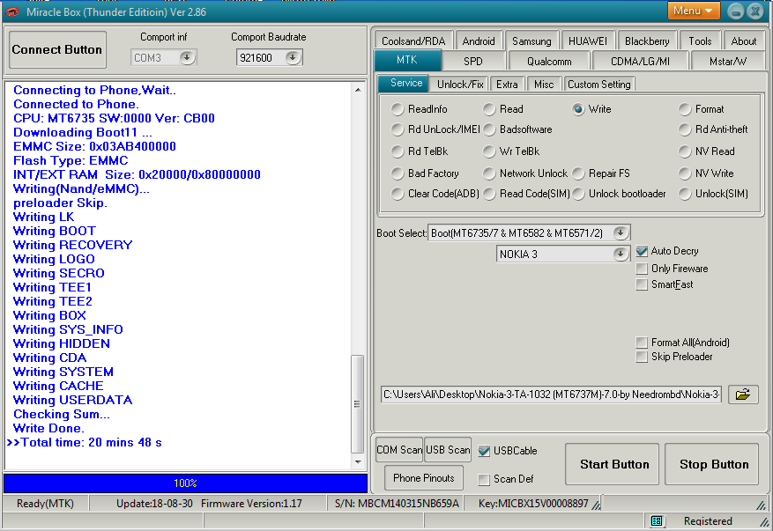Select the NV Write radio option
The image size is (773, 531).
coord(685,173)
